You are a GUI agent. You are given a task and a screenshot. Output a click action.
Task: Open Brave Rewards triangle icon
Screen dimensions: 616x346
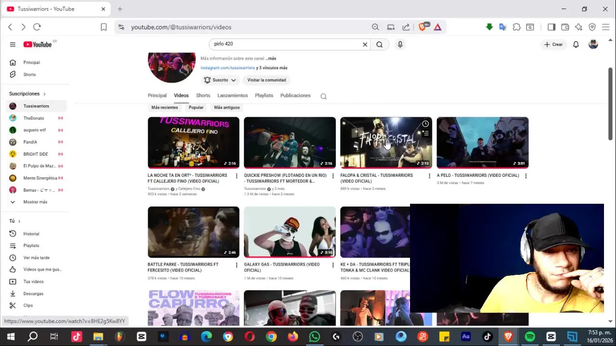(x=437, y=27)
